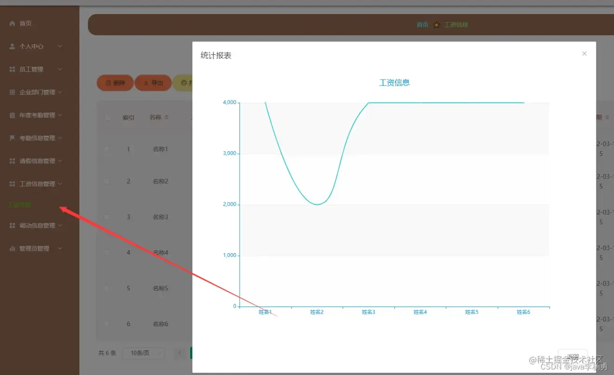Viewport: 614px width, 375px height.
Task: Expand the 企业部门管理 chevron
Action: (x=60, y=92)
